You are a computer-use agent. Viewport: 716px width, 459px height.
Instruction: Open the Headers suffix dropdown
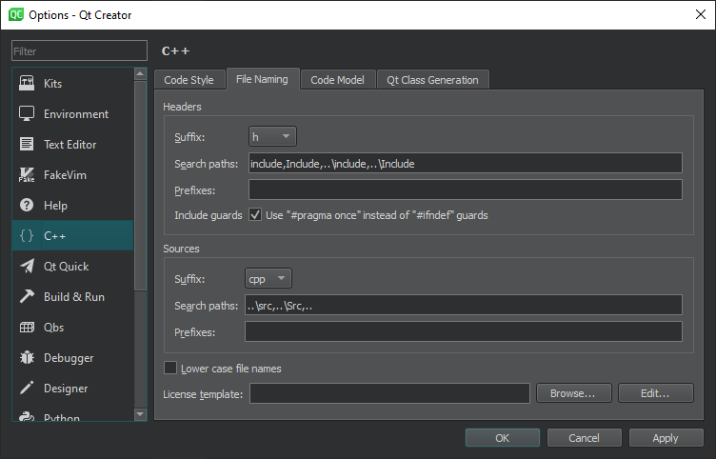pos(272,136)
